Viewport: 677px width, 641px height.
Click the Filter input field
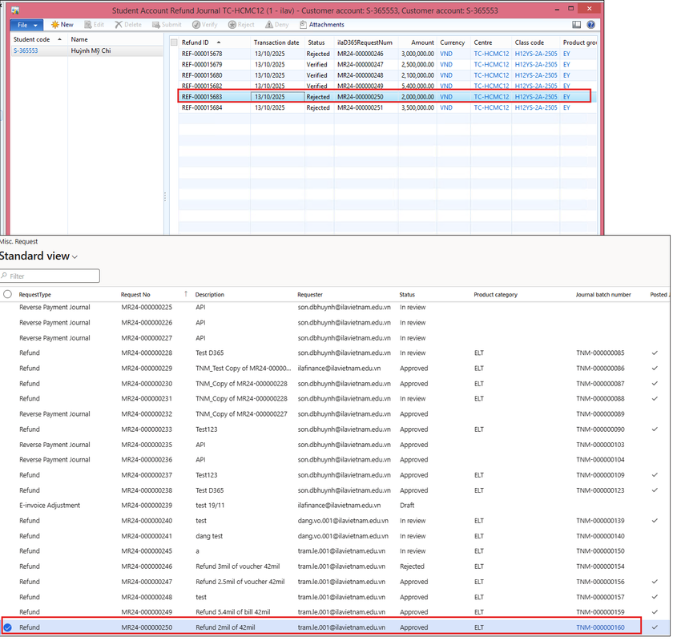point(50,276)
